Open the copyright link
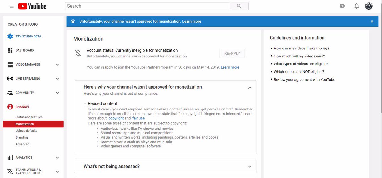The image size is (382, 178). (x=116, y=118)
